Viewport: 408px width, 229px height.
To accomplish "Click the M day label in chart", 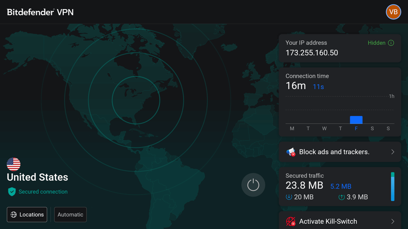I will pyautogui.click(x=292, y=128).
